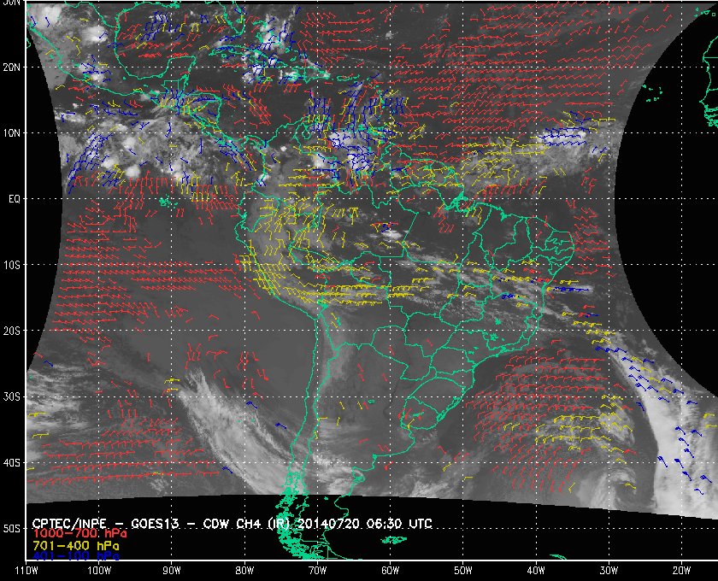Click the 70W longitude label
The height and width of the screenshot is (581, 718).
(317, 571)
